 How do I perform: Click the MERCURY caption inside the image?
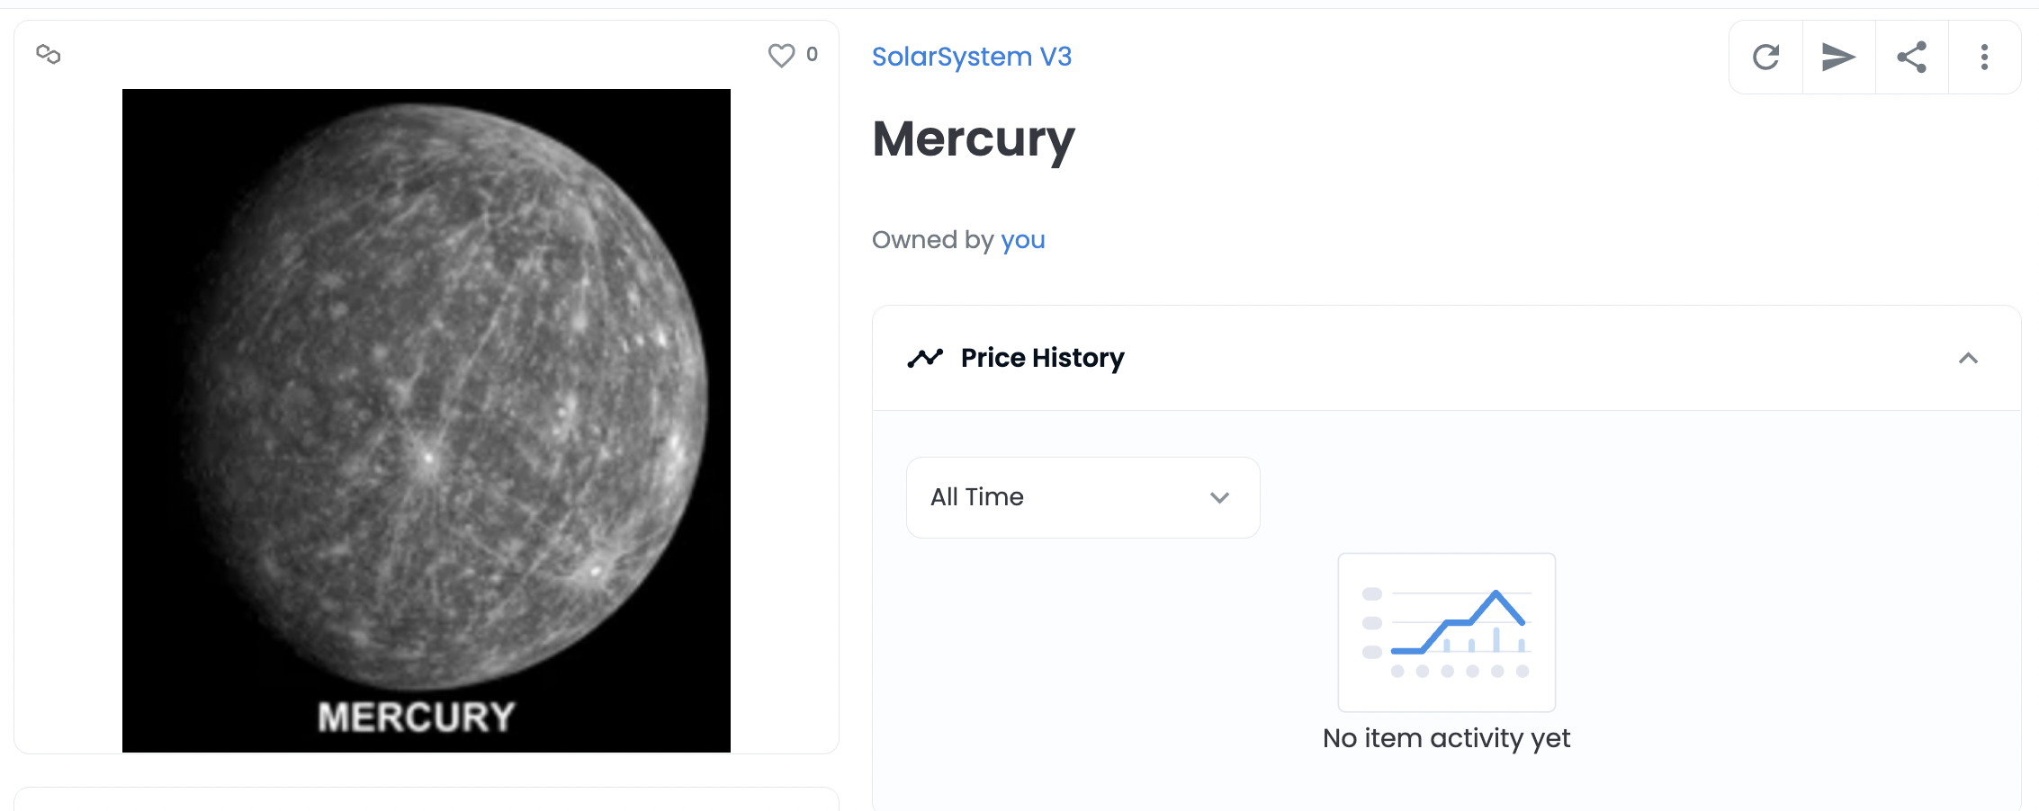coord(417,717)
